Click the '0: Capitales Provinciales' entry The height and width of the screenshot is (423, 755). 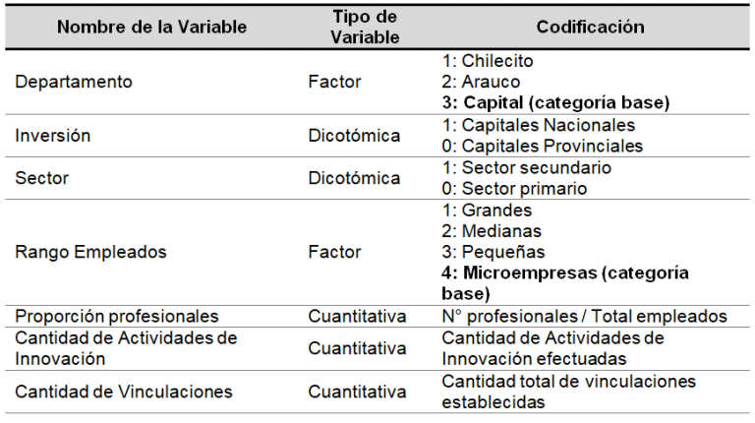coord(543,146)
